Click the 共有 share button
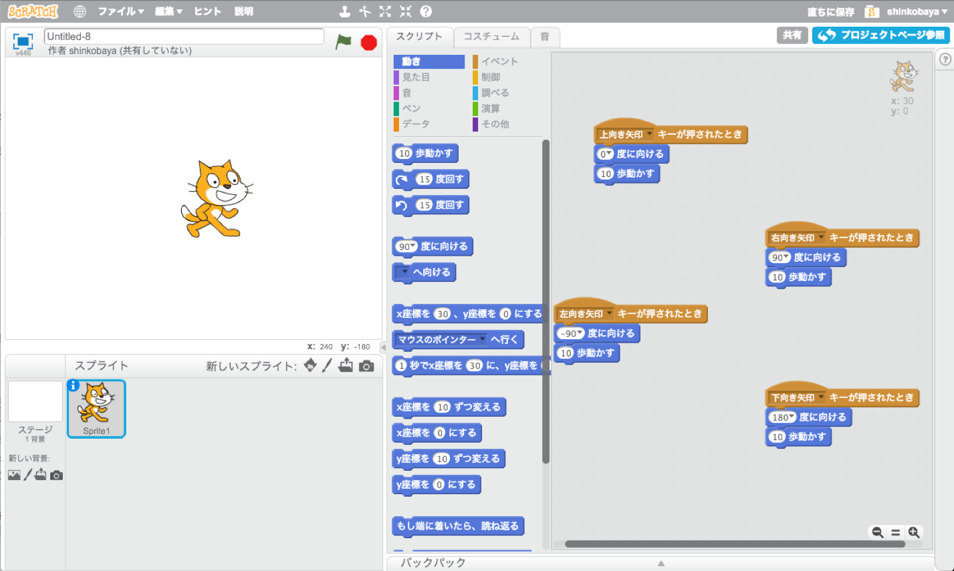Viewport: 954px width, 571px height. [x=792, y=35]
